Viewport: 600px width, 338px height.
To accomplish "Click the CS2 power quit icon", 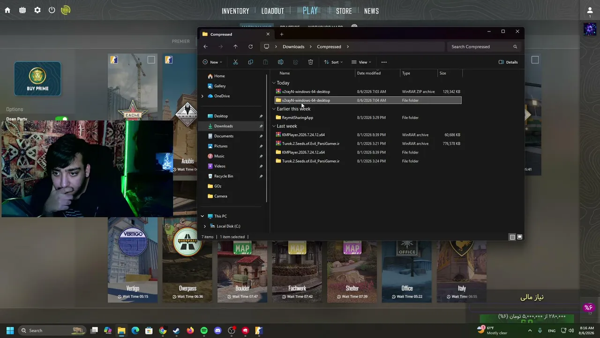I will click(x=52, y=10).
